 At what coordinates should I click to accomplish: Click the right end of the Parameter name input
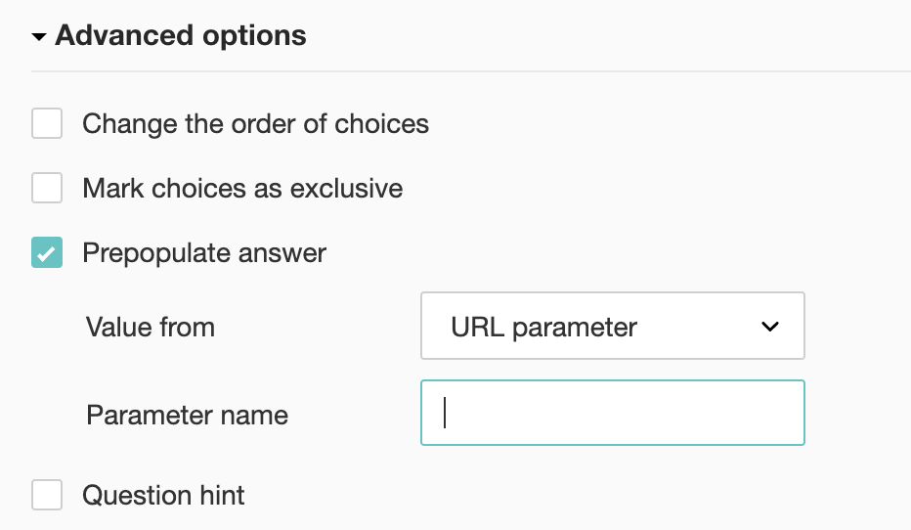tap(782, 413)
